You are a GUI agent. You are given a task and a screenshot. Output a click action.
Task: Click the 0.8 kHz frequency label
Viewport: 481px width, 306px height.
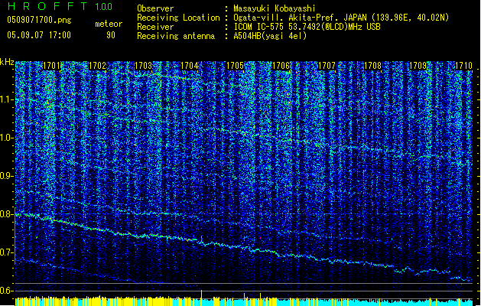(x=7, y=214)
